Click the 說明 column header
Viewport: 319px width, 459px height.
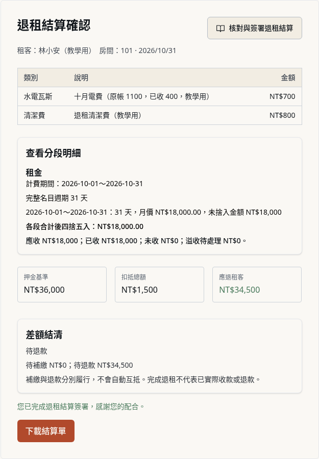81,78
